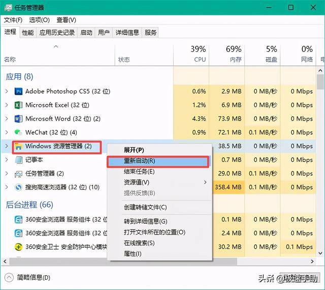Click the horizontal scrollbar left arrow
325x290 pixels.
(5, 262)
